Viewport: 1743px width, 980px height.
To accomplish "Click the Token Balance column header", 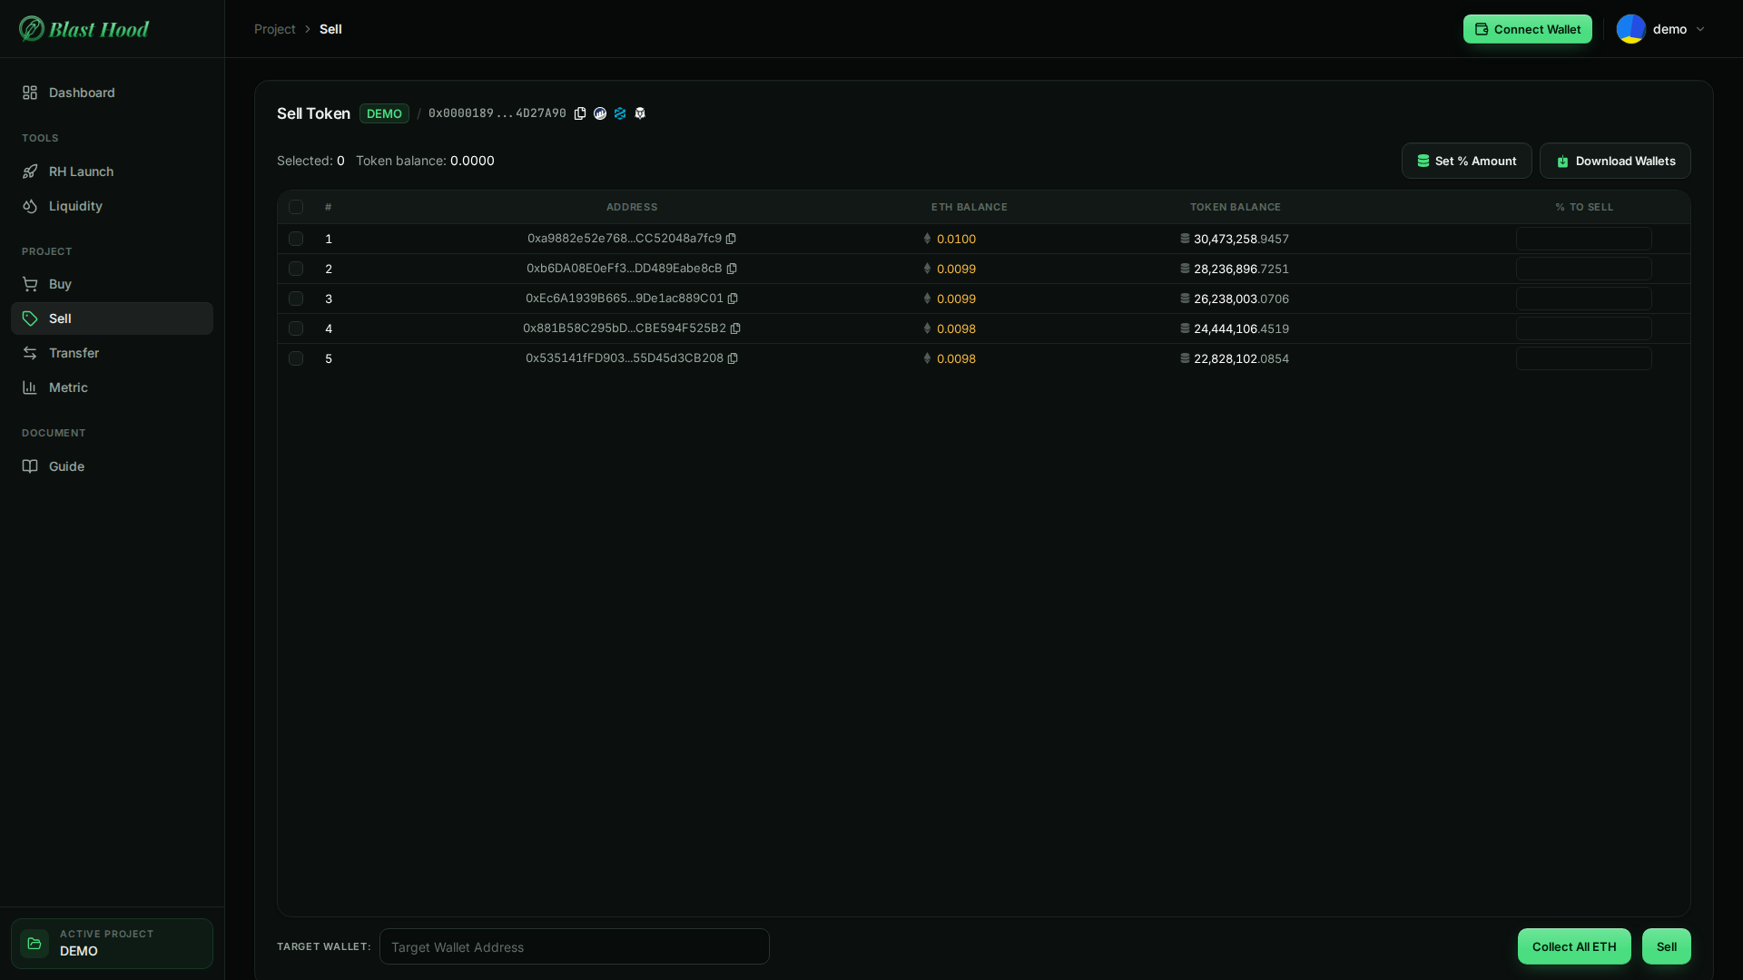I will click(1235, 207).
